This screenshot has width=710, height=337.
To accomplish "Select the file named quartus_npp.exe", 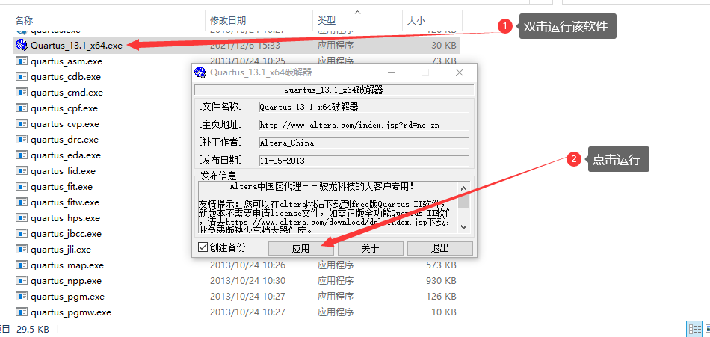I will pyautogui.click(x=66, y=281).
